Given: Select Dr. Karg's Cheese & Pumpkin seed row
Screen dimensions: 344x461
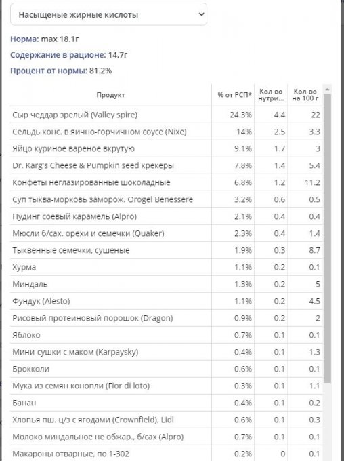Looking at the screenshot, I should coord(167,165).
